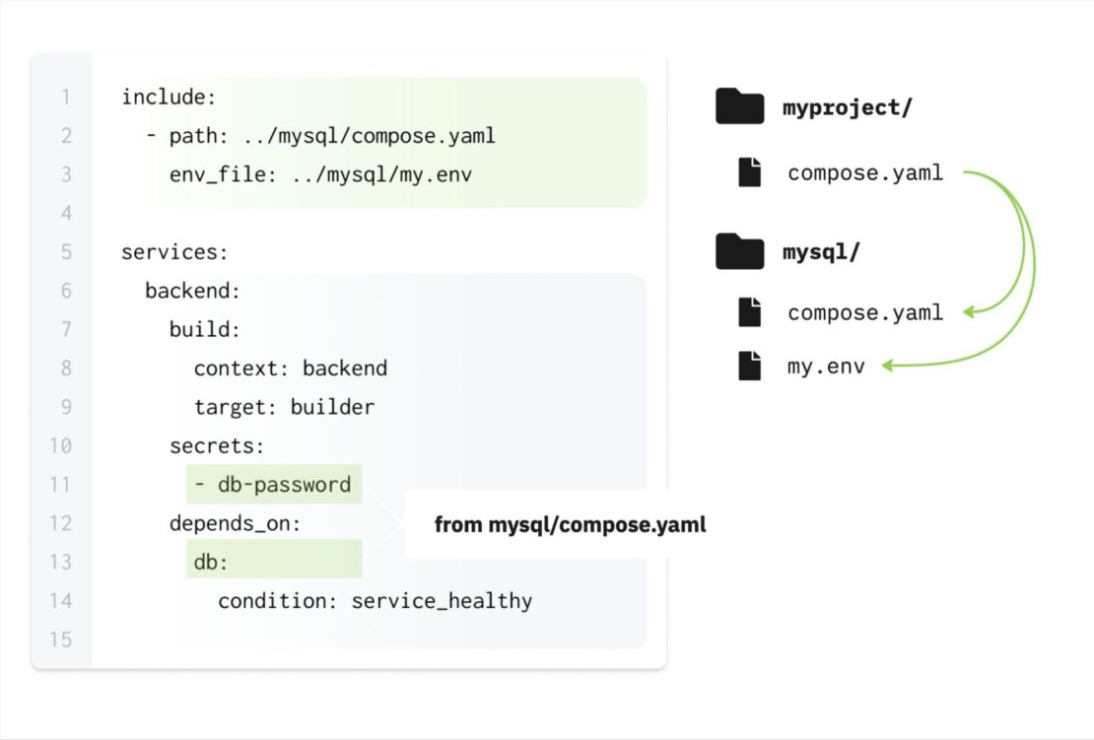Click the green arrowhead pointing at my.env
The image size is (1094, 740).
pyautogui.click(x=888, y=367)
